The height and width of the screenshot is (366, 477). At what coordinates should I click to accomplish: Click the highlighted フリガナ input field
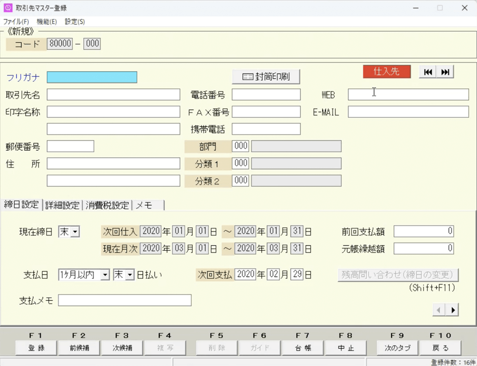(92, 77)
